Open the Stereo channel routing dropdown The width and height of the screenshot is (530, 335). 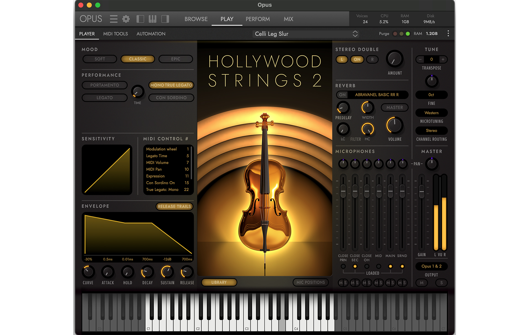[x=431, y=130]
